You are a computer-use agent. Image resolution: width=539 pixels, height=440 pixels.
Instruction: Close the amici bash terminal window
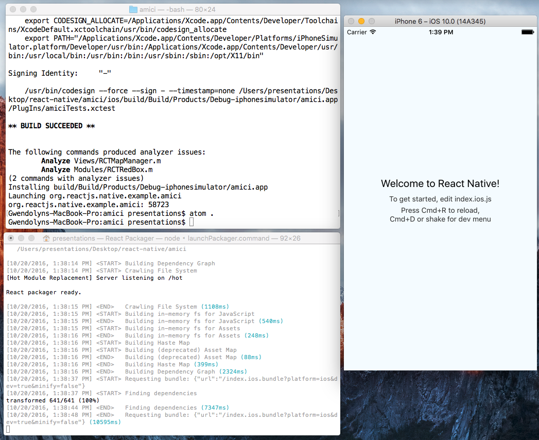pos(13,9)
